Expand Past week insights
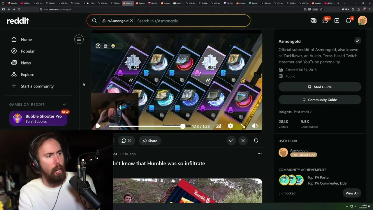 tap(303, 112)
